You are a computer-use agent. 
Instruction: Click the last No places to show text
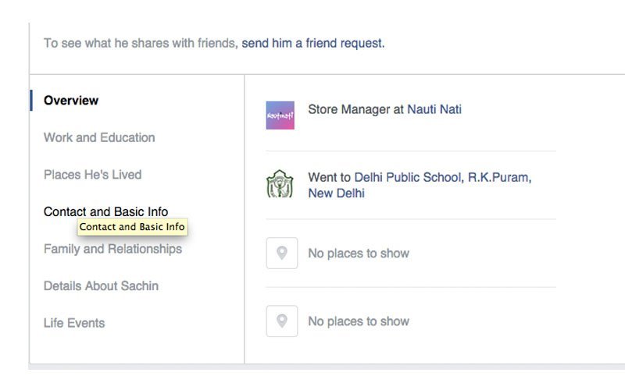[x=359, y=321]
